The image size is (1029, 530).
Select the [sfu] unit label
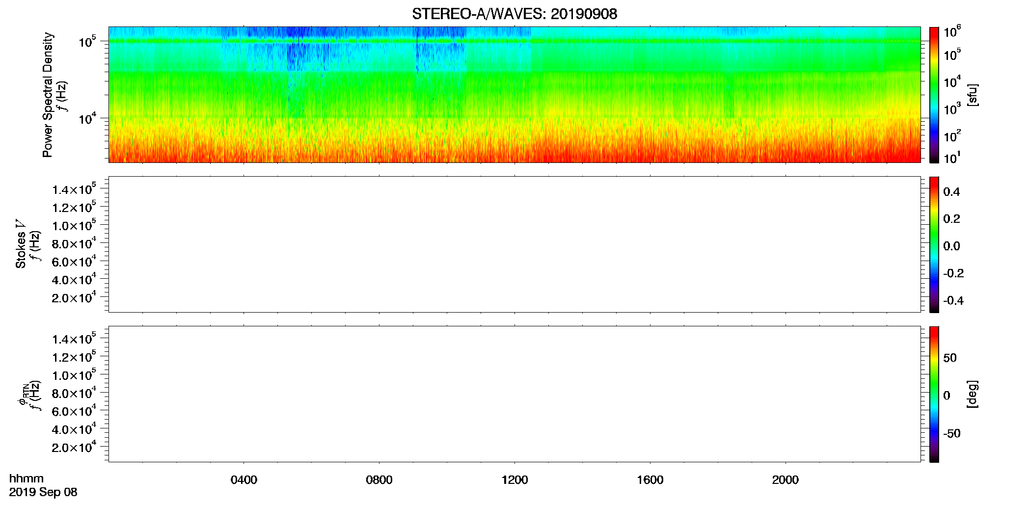coord(973,95)
